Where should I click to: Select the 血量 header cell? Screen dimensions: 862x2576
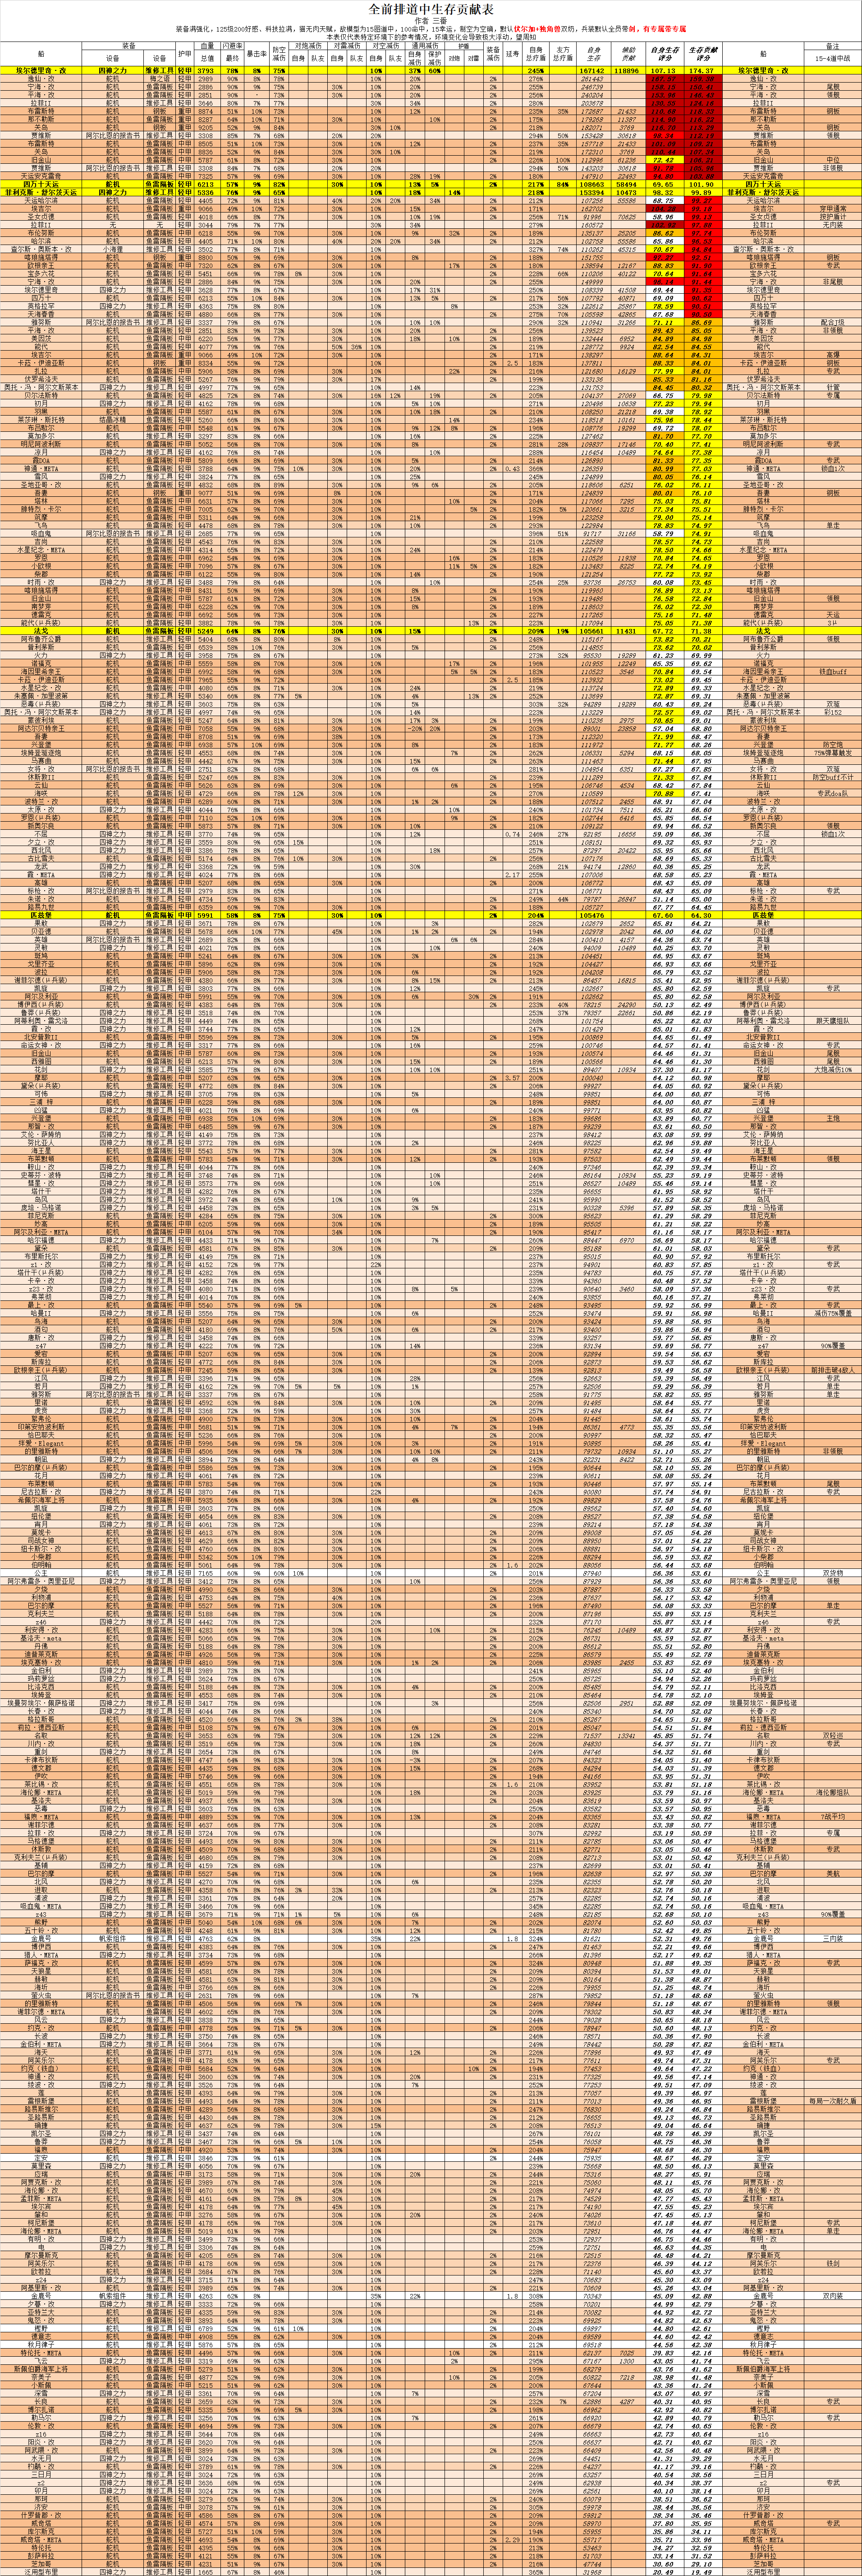click(207, 45)
